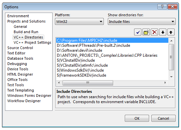The image size is (181, 130).
Task: Close the Options dialog
Action: click(172, 7)
